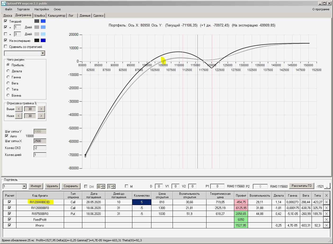Uncheck Расчет for the RI97500BR0 row

pyautogui.click(x=10, y=214)
